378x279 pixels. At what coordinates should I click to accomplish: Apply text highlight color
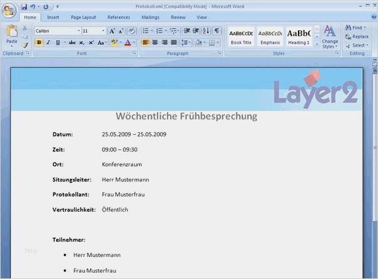click(x=114, y=43)
